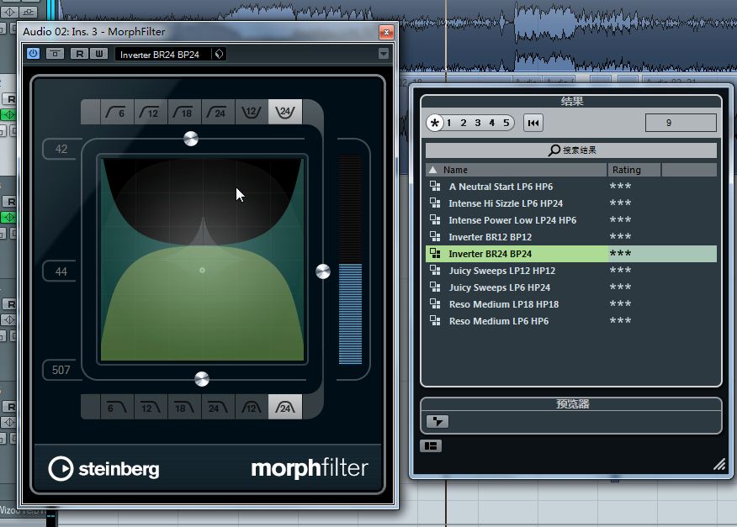Viewport: 737px width, 527px height.
Task: Select high-pass 18 dB filter shape
Action: [x=184, y=113]
